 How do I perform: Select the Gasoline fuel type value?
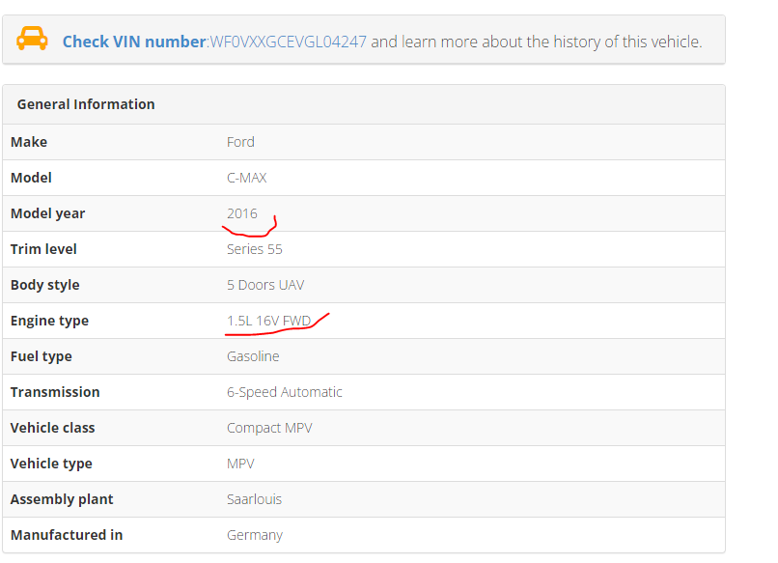(x=253, y=356)
